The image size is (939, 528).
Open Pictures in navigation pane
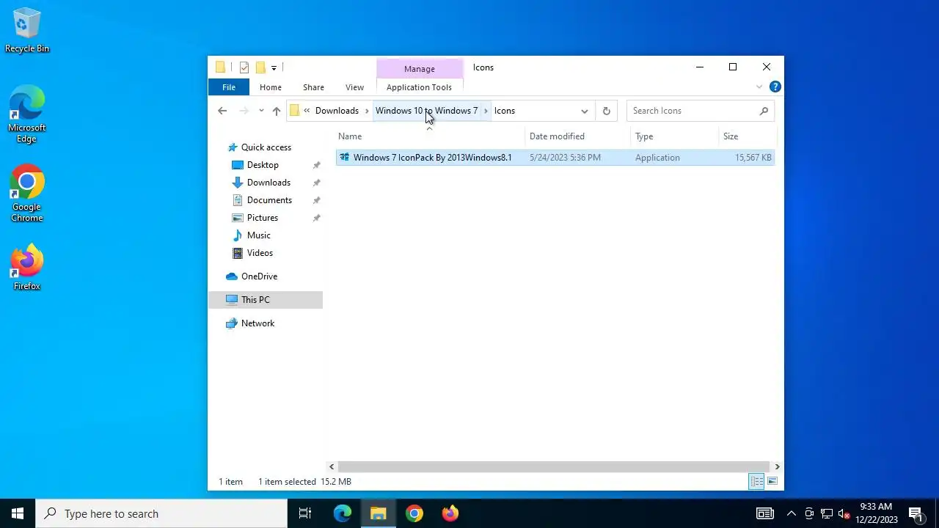263,218
